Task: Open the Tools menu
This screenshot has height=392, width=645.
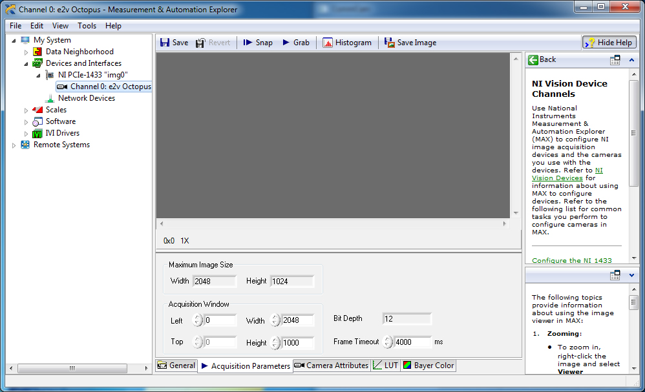Action: pos(87,26)
